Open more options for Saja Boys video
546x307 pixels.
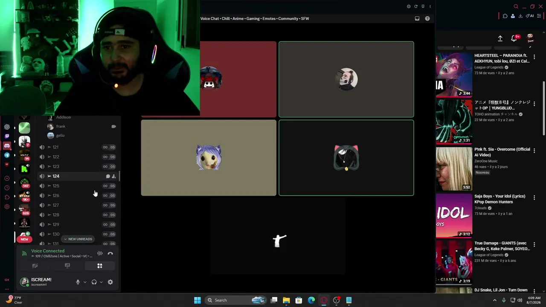pos(534,197)
